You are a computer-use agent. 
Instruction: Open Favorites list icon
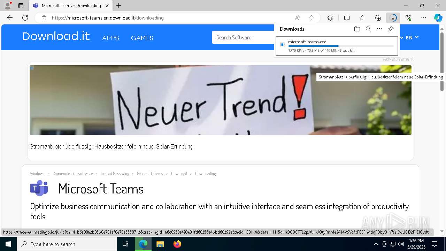(x=362, y=18)
